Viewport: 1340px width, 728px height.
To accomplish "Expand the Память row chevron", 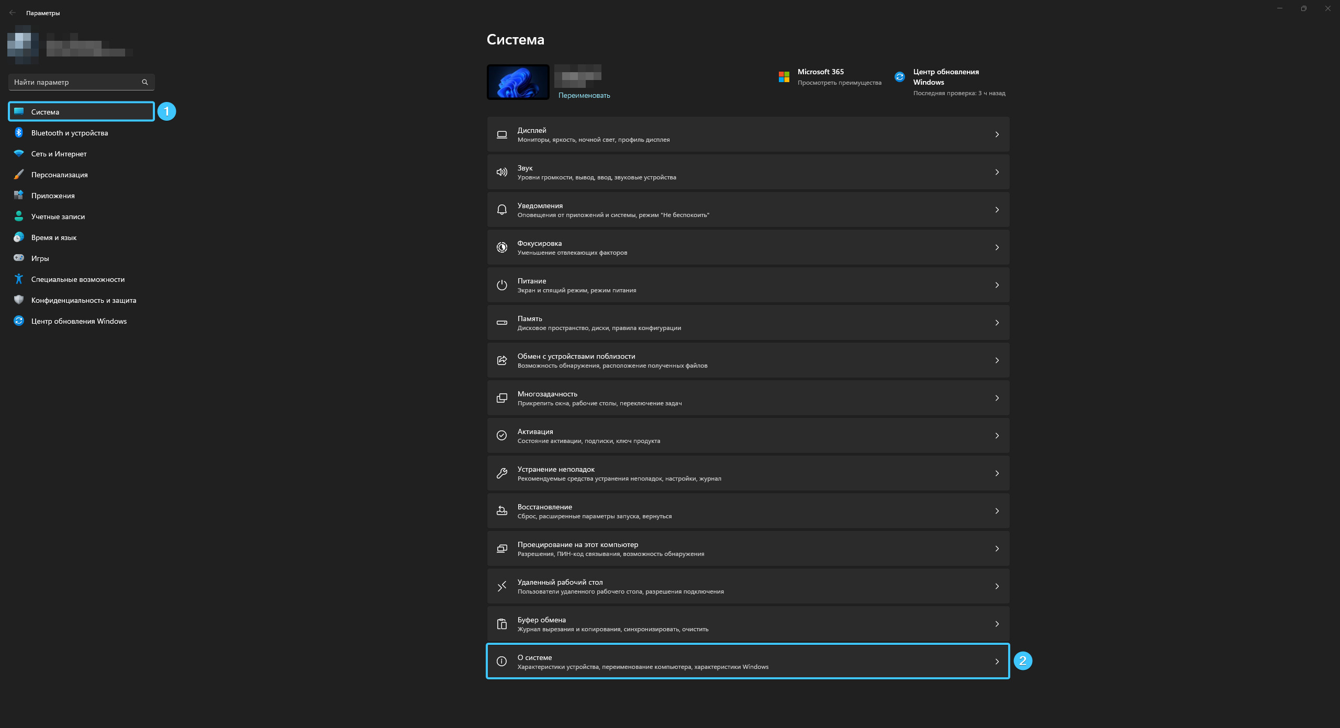I will pyautogui.click(x=997, y=323).
